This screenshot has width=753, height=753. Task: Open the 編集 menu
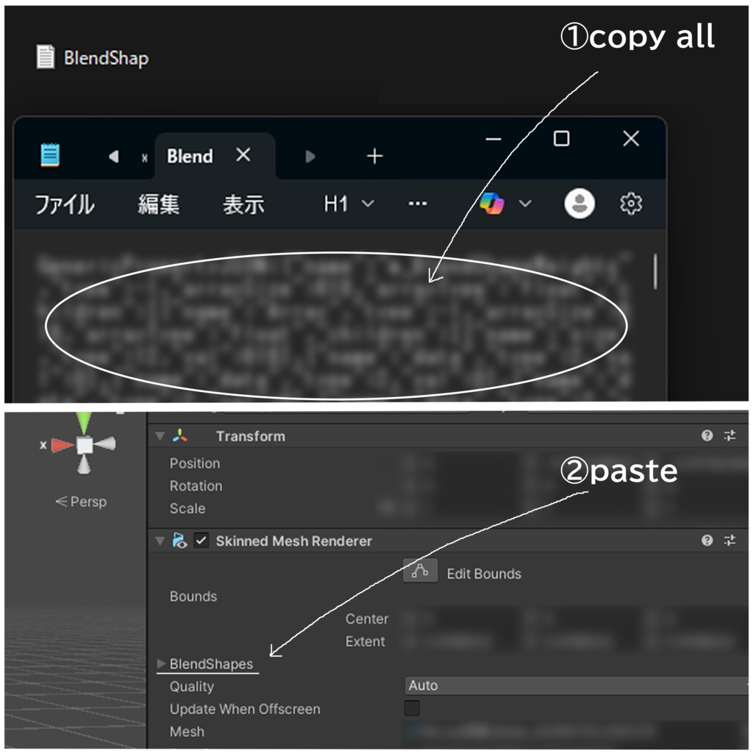coord(159,204)
